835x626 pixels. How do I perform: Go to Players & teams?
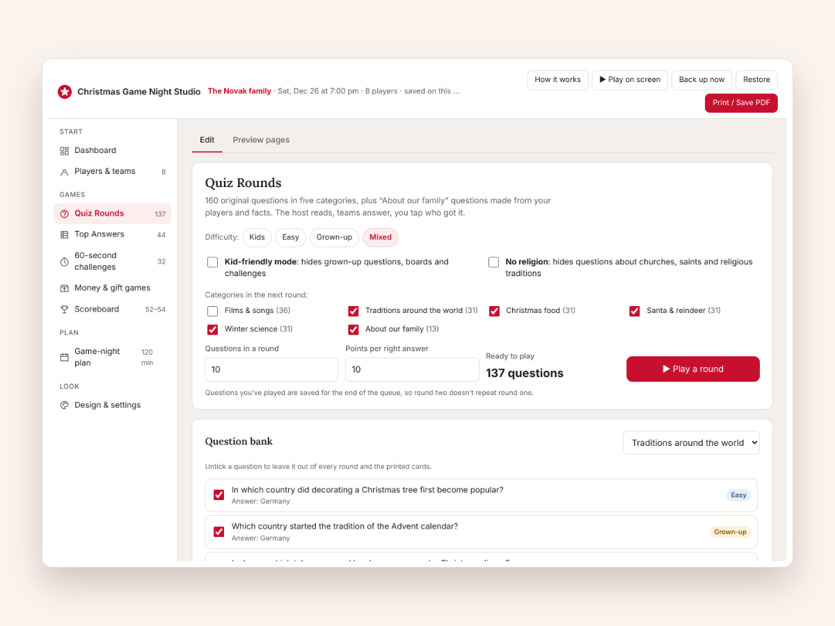tap(113, 171)
